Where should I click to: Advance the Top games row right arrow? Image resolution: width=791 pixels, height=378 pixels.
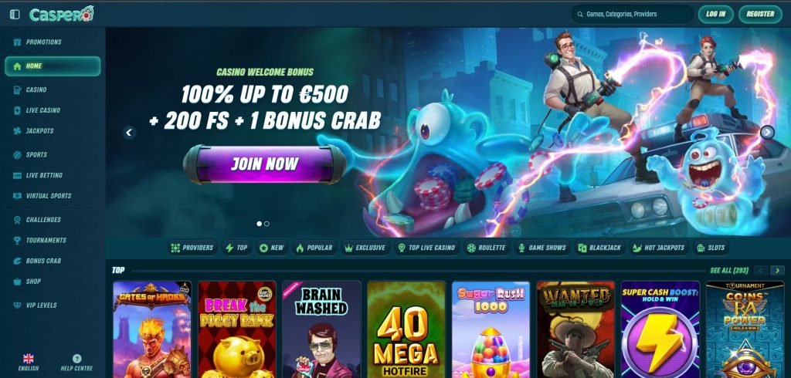[x=777, y=271]
